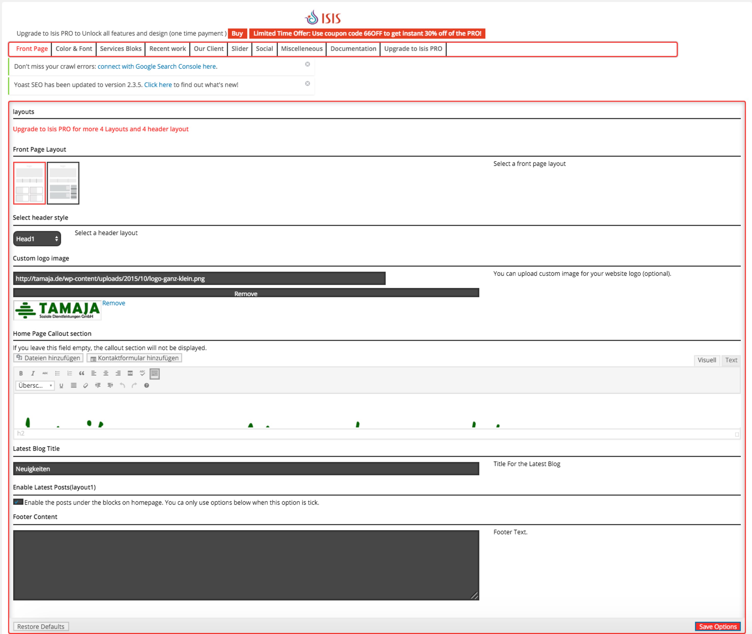
Task: Click into the Latest Blog Title field
Action: [x=246, y=469]
